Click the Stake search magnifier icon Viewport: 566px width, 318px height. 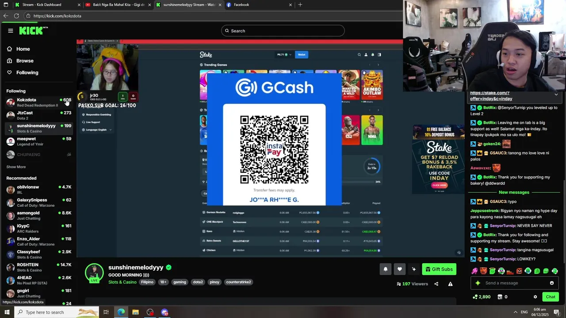[x=359, y=55]
